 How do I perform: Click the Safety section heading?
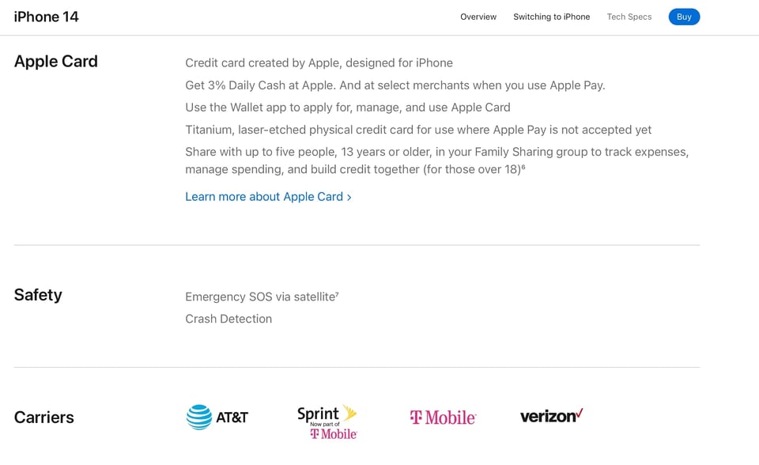click(x=38, y=295)
